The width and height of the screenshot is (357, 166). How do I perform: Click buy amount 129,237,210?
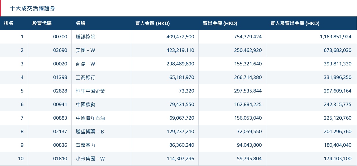click(180, 131)
